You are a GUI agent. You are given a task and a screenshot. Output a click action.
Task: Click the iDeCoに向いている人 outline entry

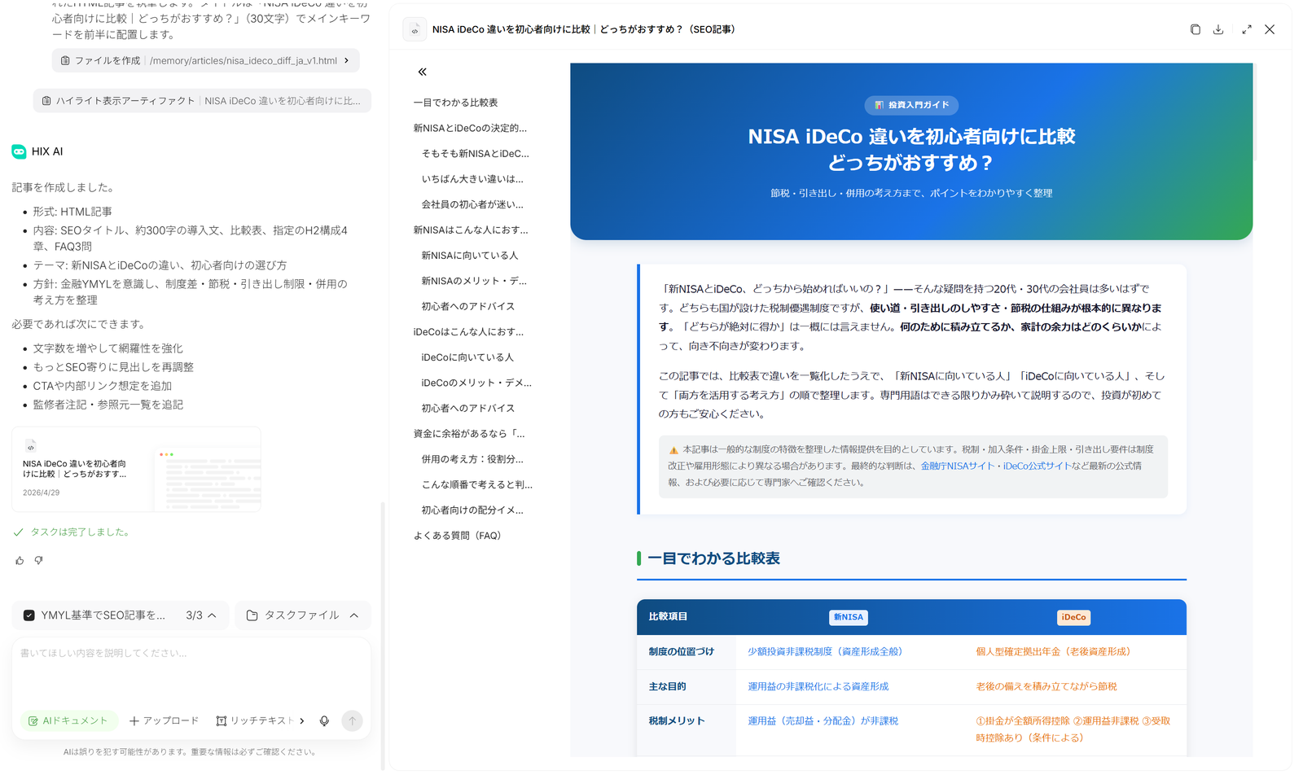click(x=467, y=357)
